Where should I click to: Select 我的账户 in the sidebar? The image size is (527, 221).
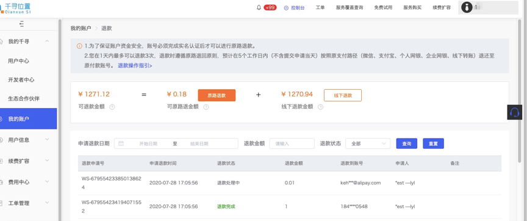28,118
